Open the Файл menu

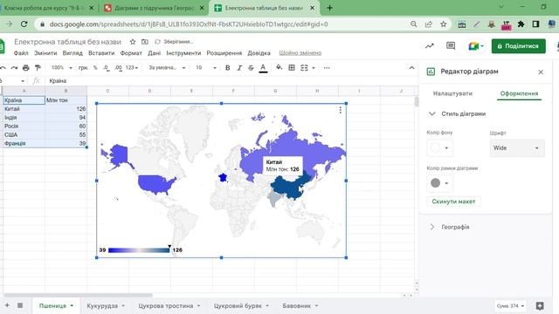point(21,53)
